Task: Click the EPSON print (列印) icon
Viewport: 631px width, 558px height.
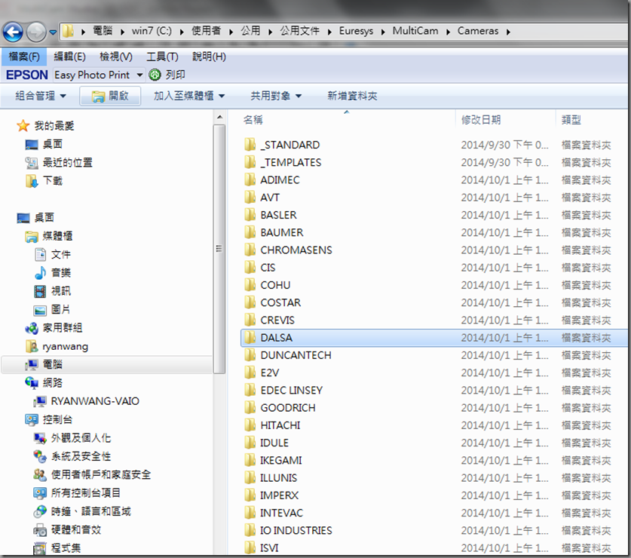Action: 155,75
